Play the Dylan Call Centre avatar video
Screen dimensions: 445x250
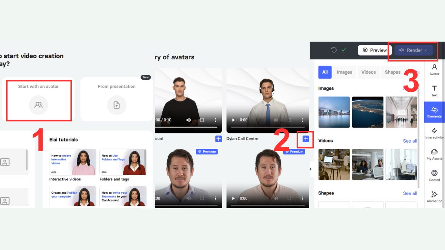pyautogui.click(x=233, y=120)
